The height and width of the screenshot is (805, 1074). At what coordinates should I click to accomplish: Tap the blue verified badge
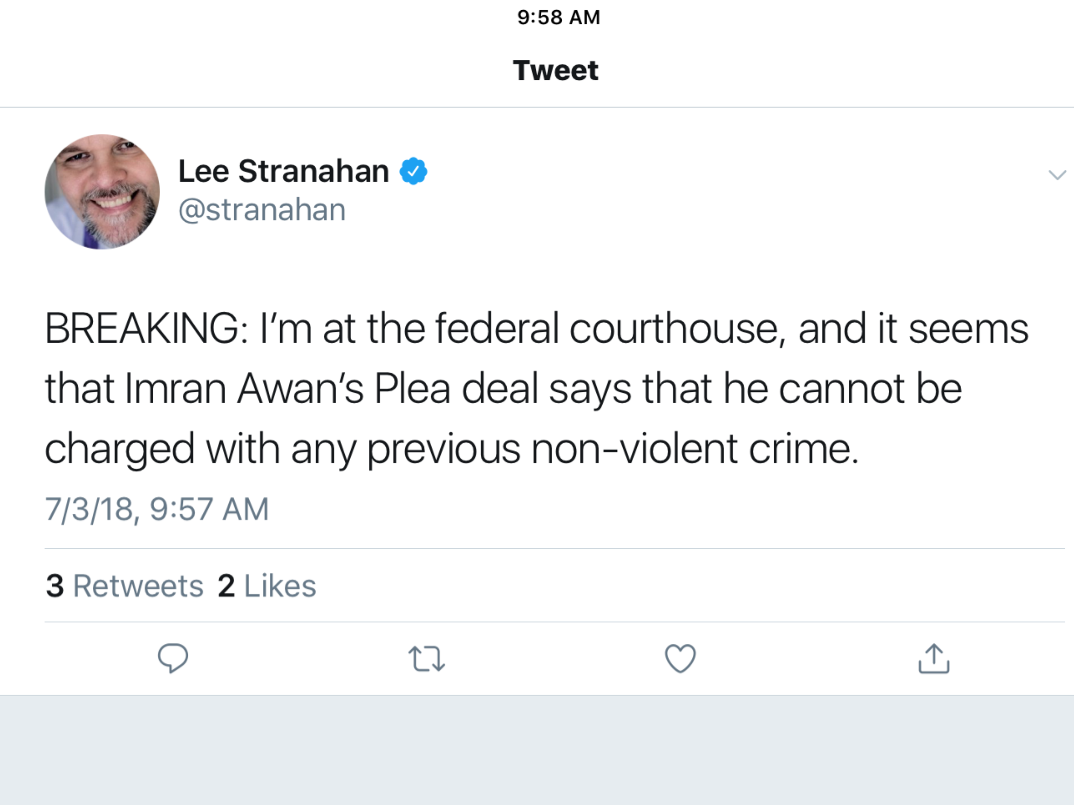point(413,171)
